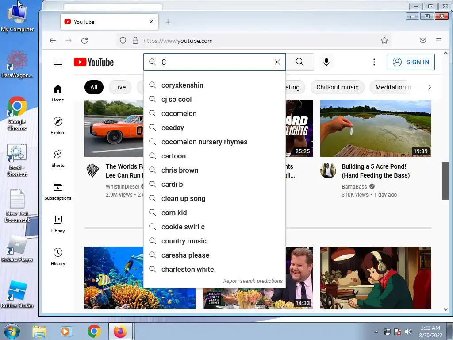Click the YouTube logo
The height and width of the screenshot is (340, 453).
[94, 62]
